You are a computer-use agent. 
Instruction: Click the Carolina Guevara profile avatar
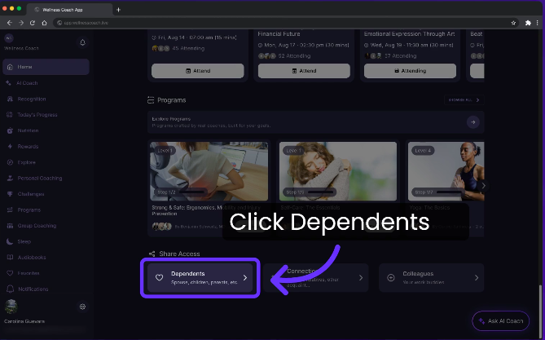[x=11, y=307]
